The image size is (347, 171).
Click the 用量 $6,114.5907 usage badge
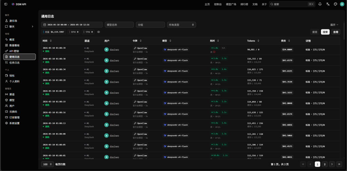(54, 32)
